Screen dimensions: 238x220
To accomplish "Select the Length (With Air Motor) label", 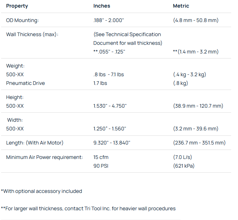I will pos(35,143).
